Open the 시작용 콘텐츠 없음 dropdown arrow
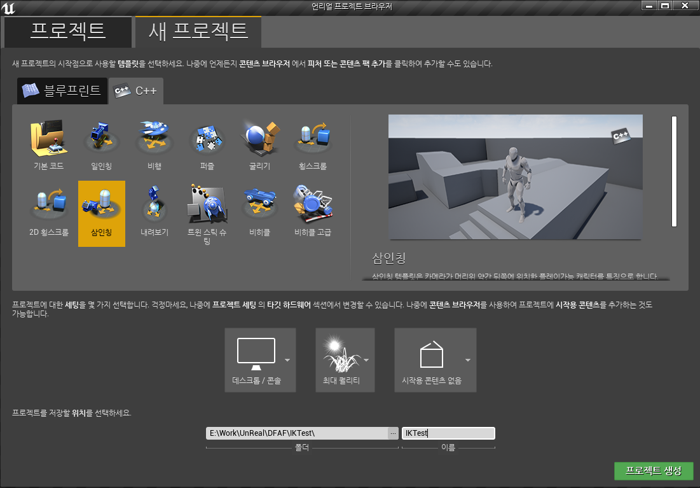The width and height of the screenshot is (700, 488). (468, 360)
